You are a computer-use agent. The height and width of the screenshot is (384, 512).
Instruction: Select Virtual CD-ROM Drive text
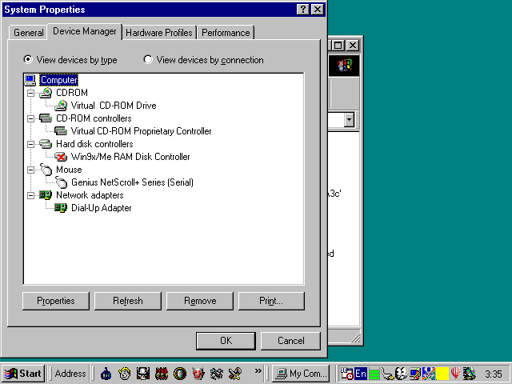click(x=114, y=106)
